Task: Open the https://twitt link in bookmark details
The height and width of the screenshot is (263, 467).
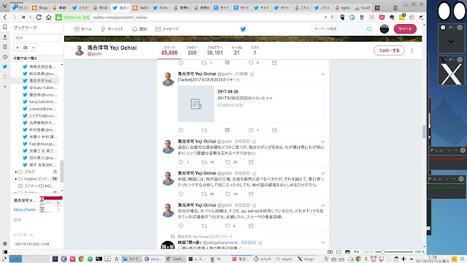Action: click(x=24, y=210)
